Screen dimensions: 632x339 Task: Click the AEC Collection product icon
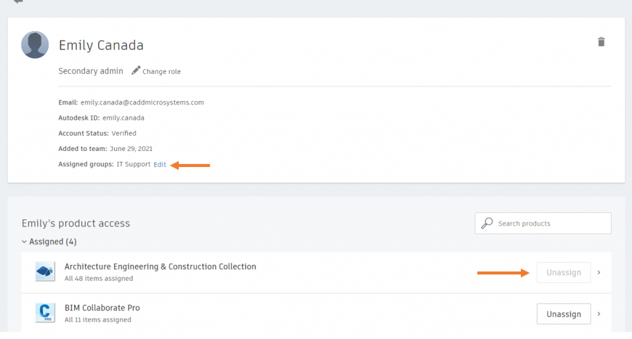pos(44,272)
